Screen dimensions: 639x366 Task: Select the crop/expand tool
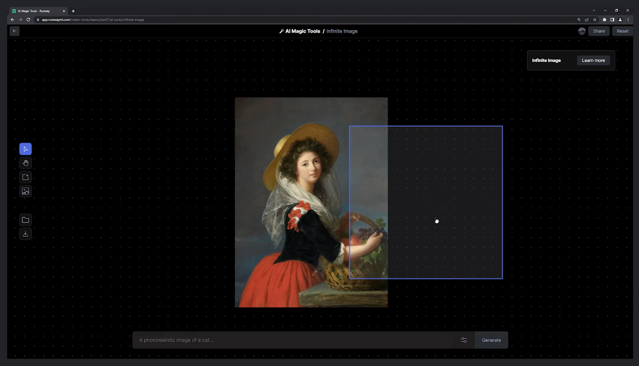point(26,177)
